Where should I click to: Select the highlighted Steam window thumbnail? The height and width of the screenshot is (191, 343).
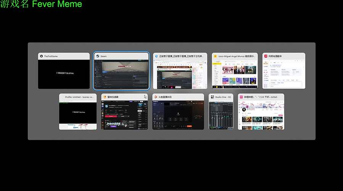click(121, 74)
